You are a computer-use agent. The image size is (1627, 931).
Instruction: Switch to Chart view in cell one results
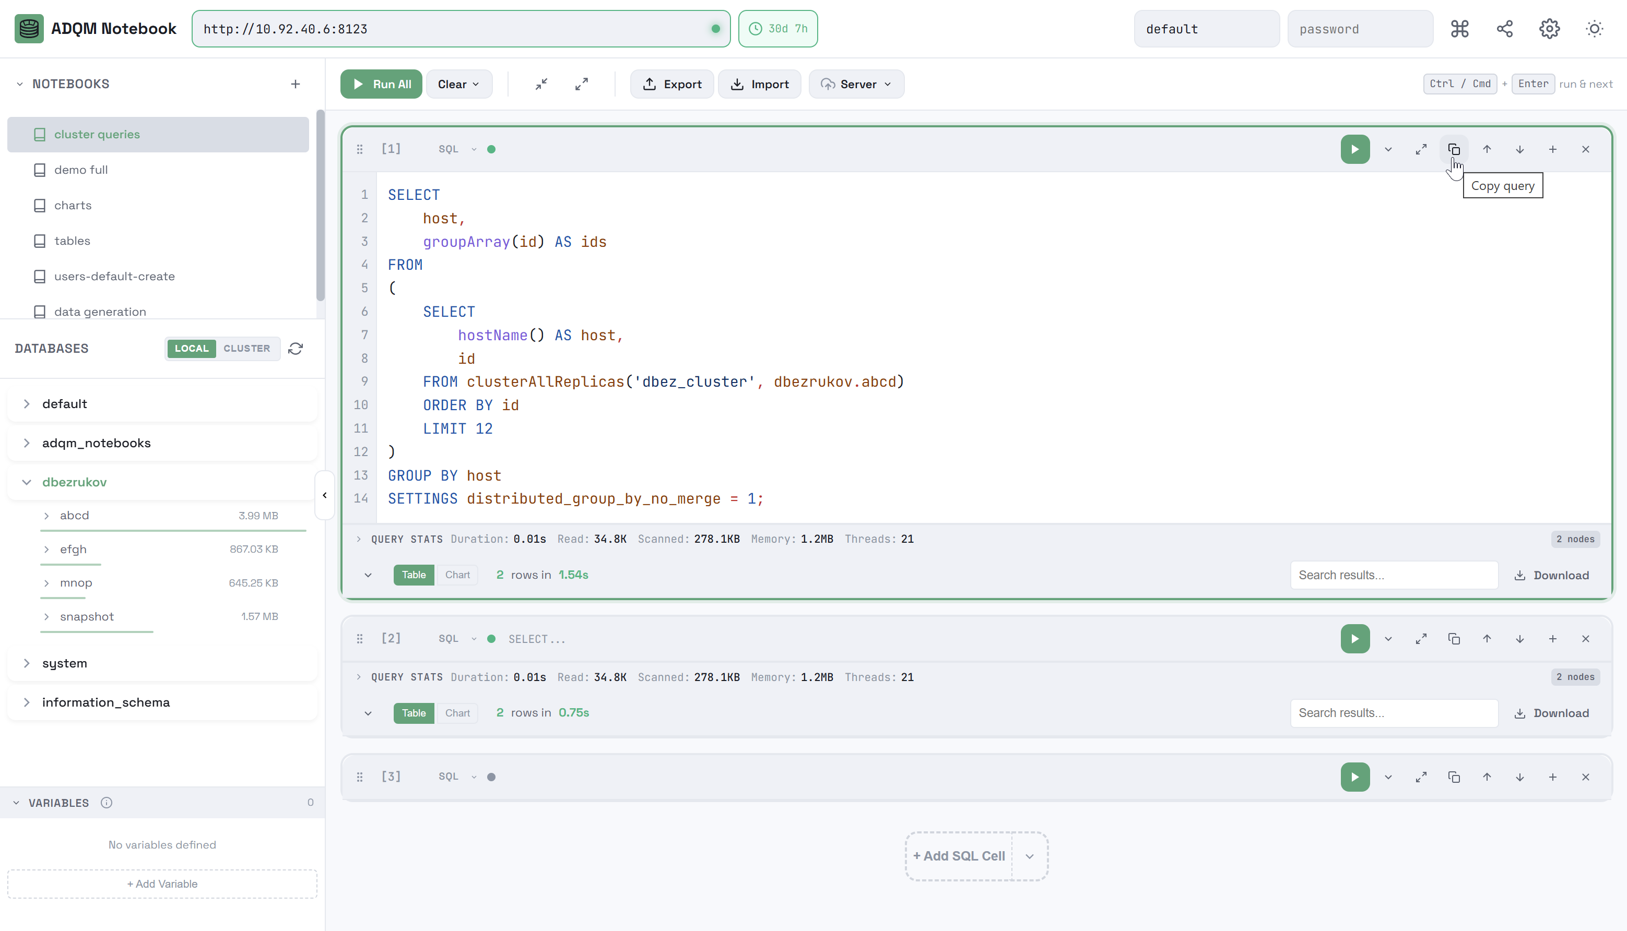(x=457, y=574)
